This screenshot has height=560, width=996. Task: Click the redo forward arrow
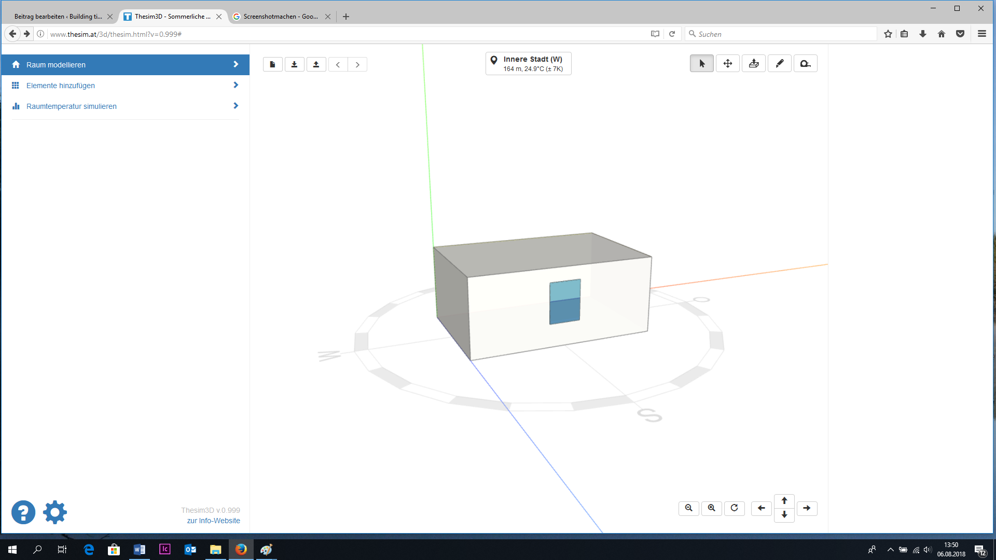357,65
